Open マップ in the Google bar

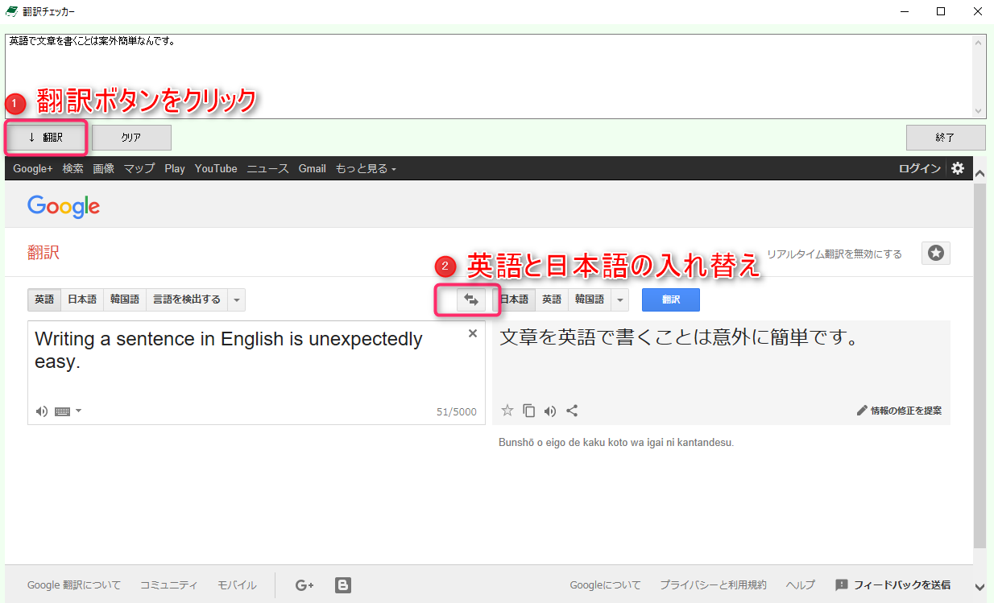tap(139, 168)
